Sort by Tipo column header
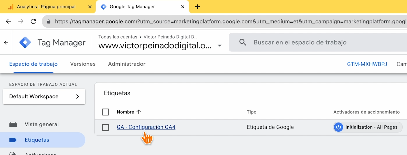 click(252, 112)
